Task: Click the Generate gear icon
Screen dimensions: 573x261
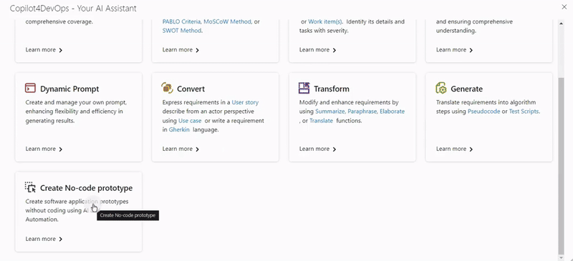Action: 441,88
